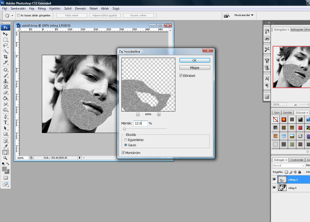Select the Egyenletes distribution radio button
The width and height of the screenshot is (310, 222).
coord(126,140)
